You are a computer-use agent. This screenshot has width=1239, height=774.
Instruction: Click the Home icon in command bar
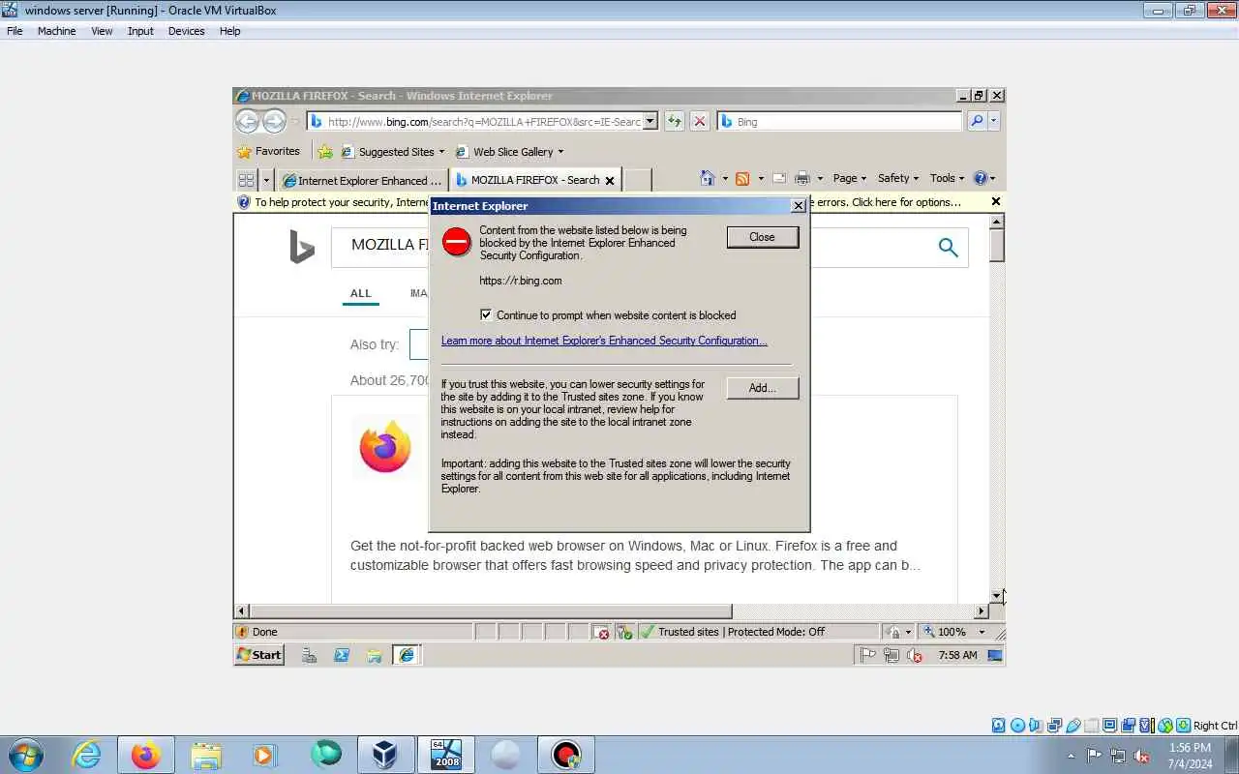tap(708, 178)
